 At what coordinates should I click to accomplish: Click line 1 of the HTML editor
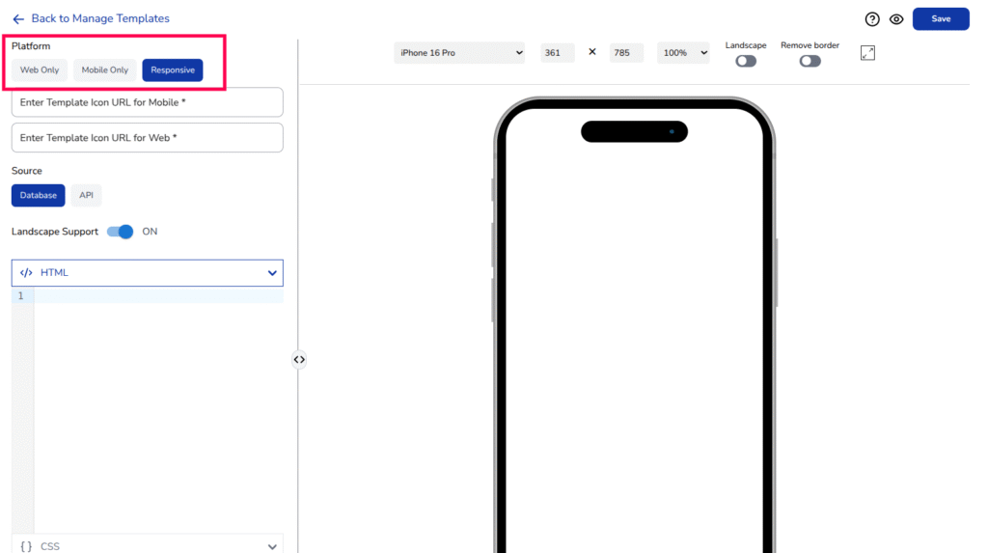158,295
